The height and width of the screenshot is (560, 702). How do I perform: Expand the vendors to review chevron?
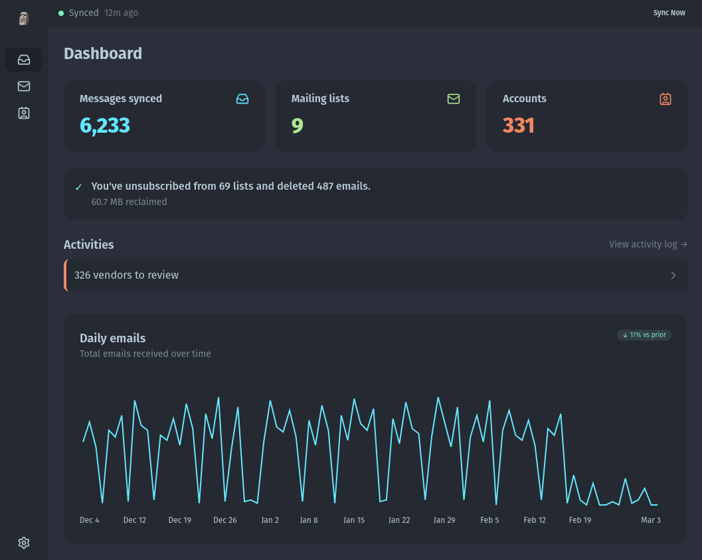coord(673,275)
